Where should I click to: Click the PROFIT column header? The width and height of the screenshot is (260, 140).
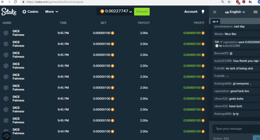199,23
